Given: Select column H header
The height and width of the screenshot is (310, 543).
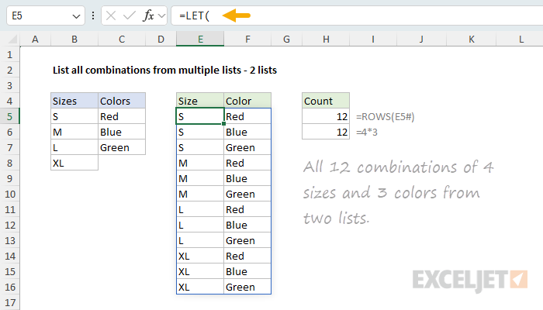Looking at the screenshot, I should 326,39.
